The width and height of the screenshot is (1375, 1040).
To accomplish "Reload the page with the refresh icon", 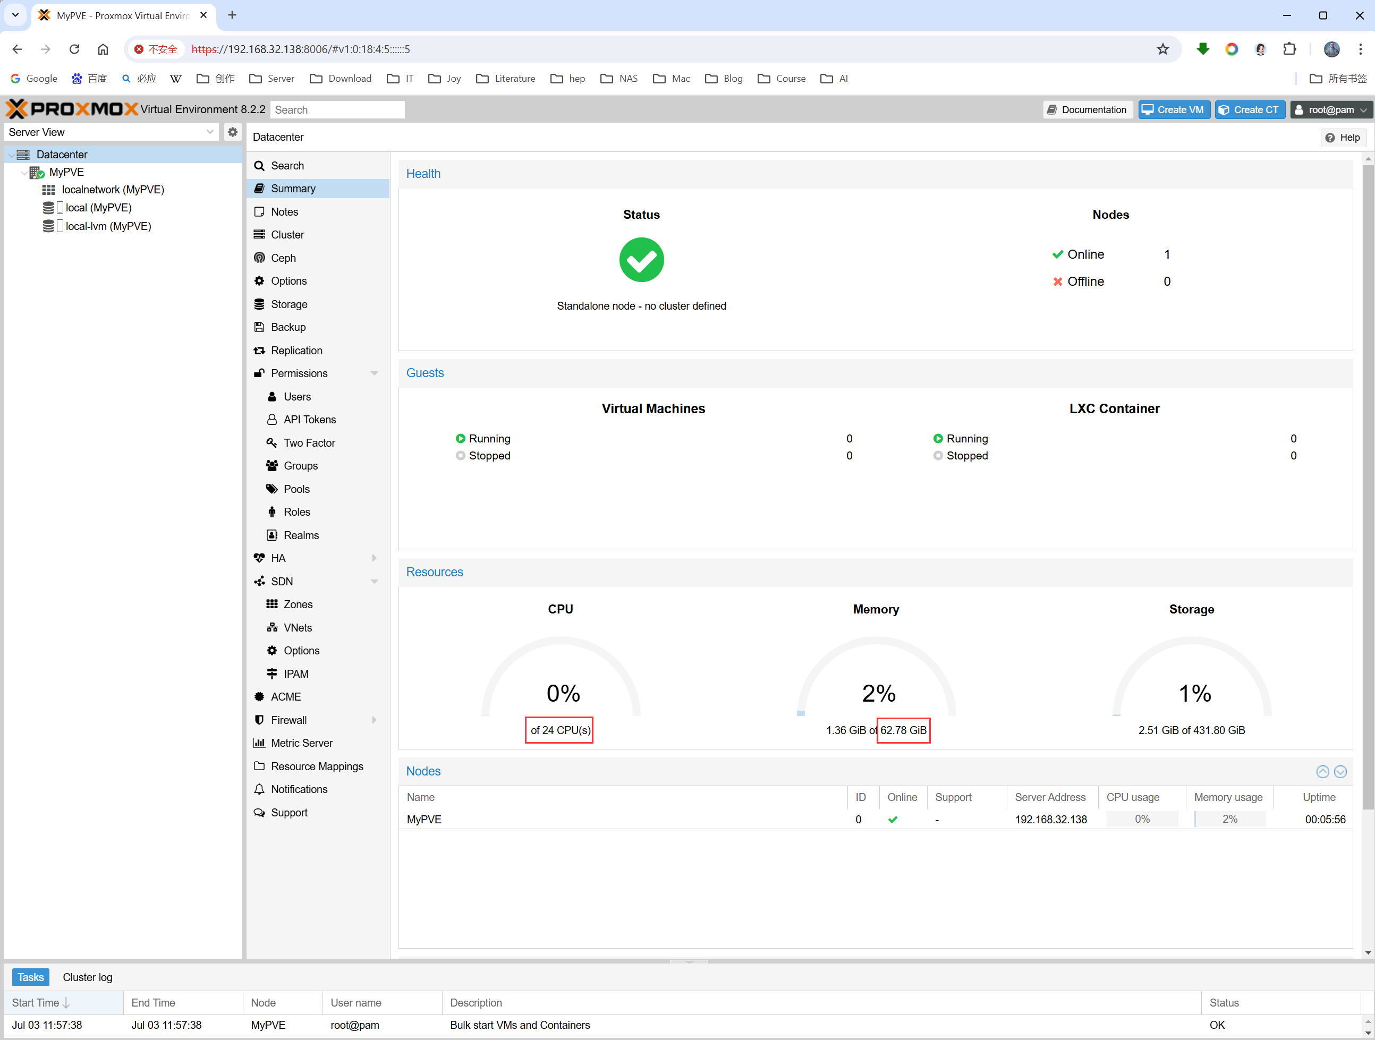I will 74,49.
